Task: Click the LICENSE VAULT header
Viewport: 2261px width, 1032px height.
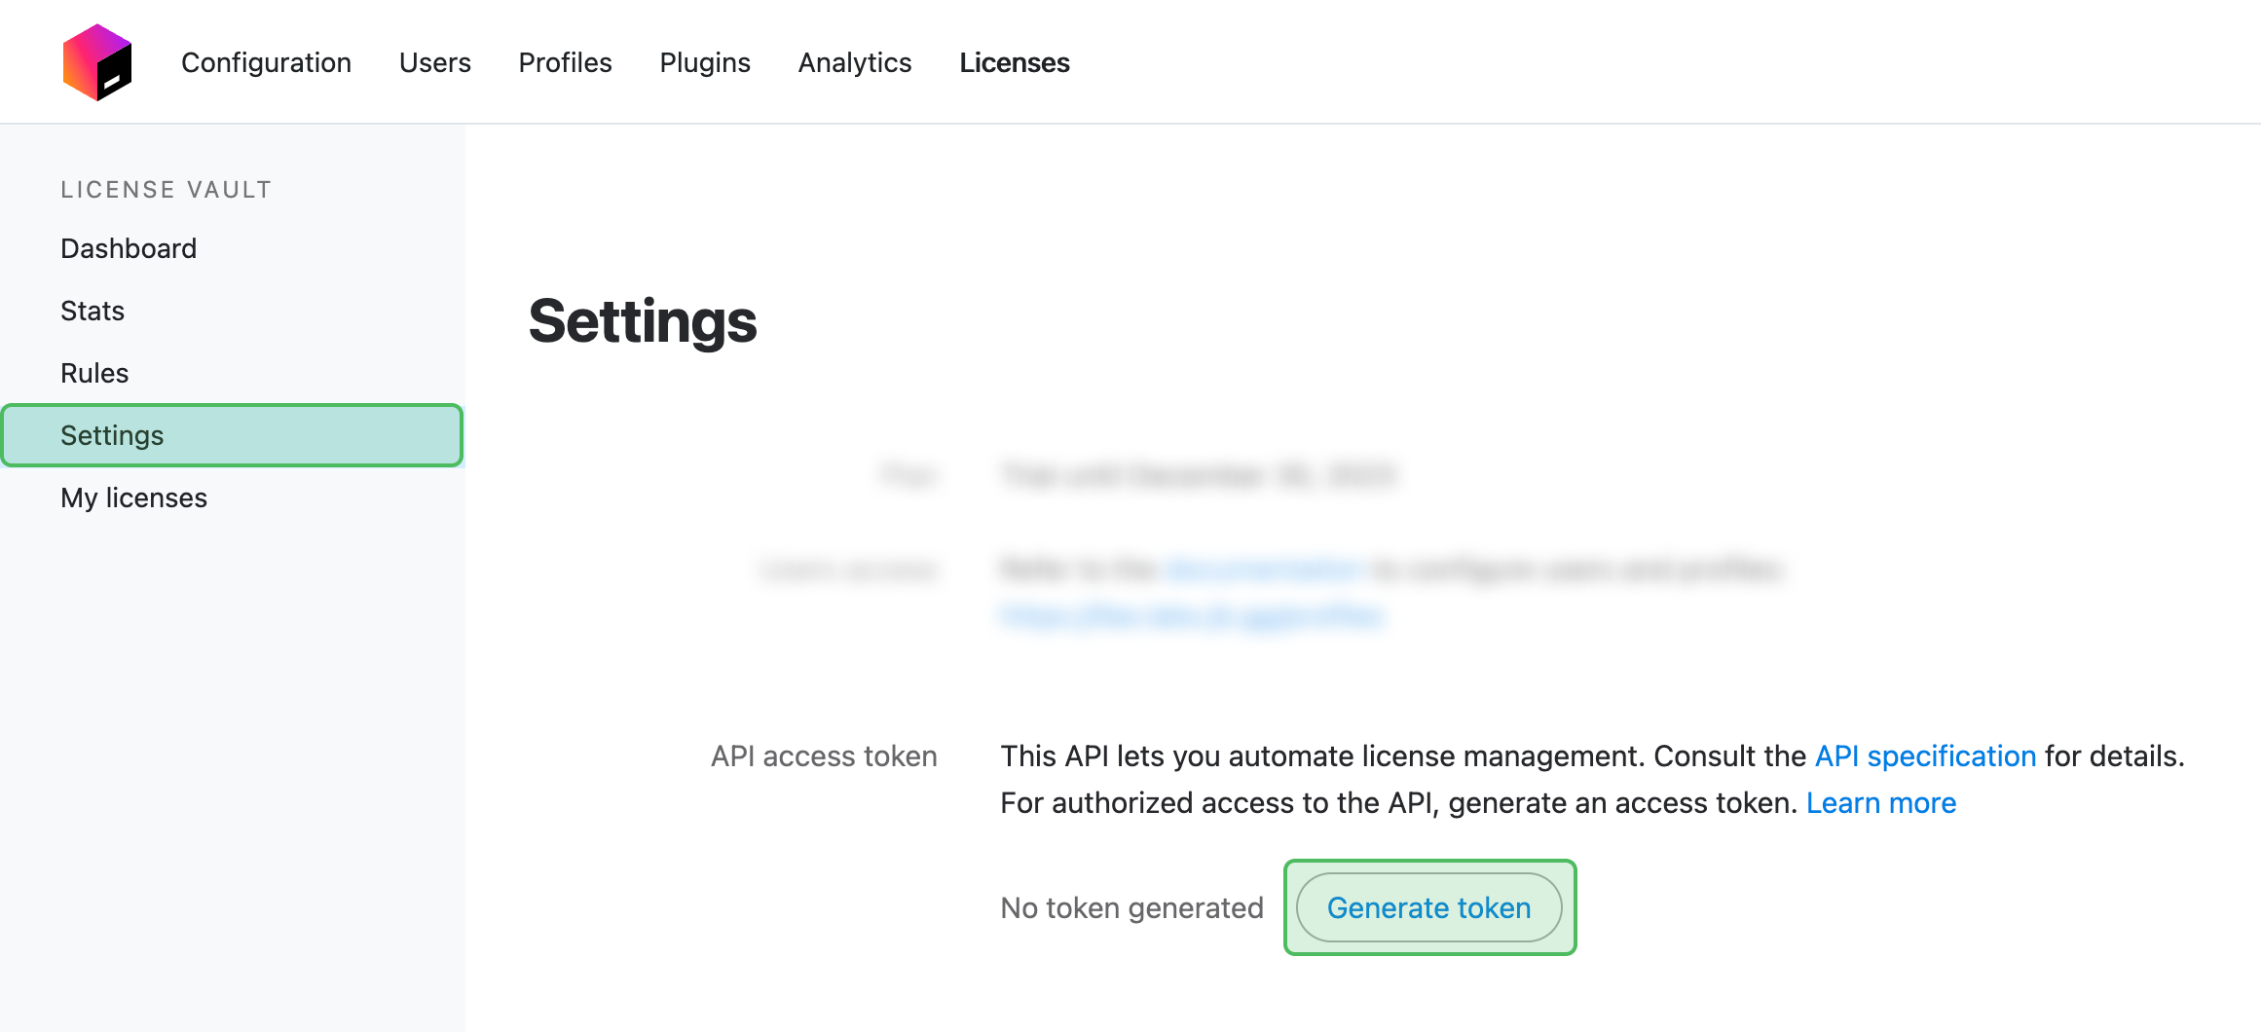Action: (x=166, y=189)
